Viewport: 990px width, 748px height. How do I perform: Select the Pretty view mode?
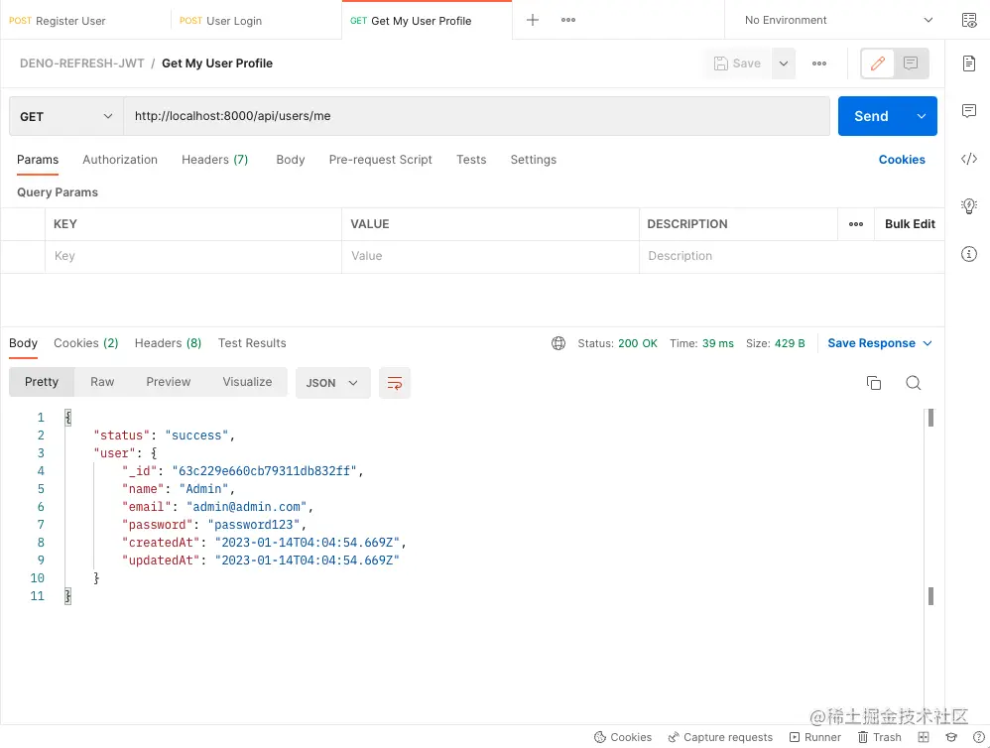(x=42, y=382)
